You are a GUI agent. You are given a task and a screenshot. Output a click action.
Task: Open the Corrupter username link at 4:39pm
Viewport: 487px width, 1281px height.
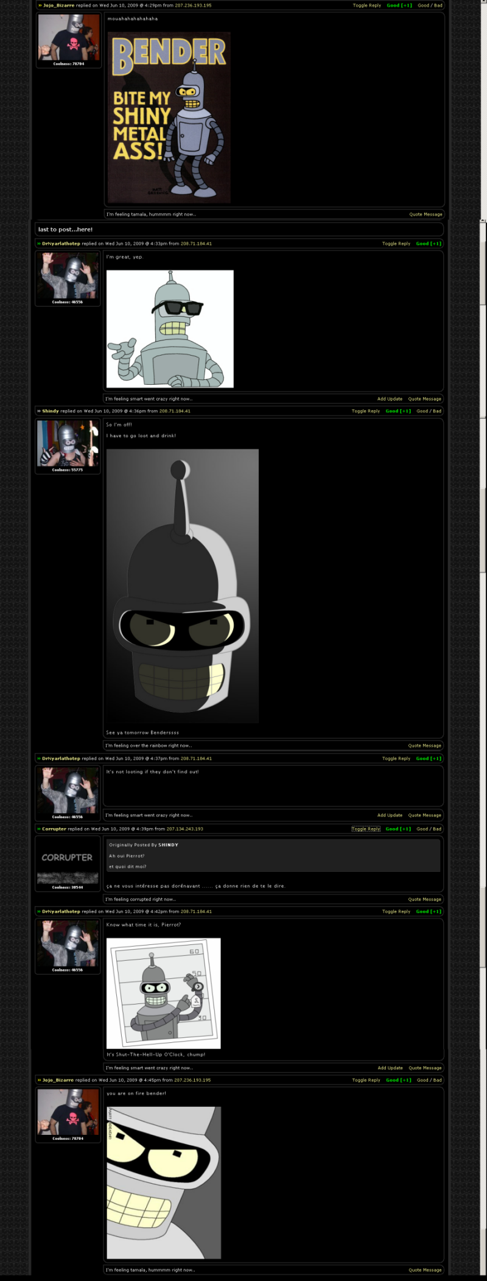pyautogui.click(x=54, y=829)
